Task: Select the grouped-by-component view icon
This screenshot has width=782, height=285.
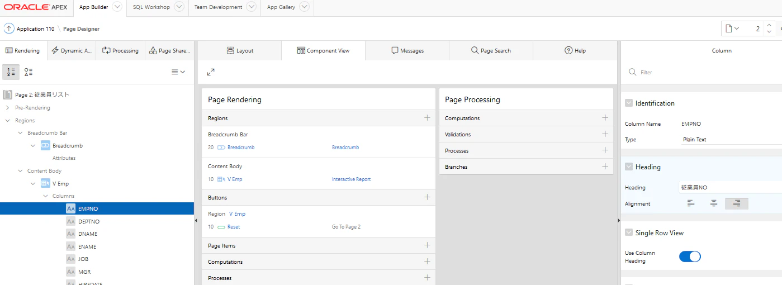Action: pos(29,72)
